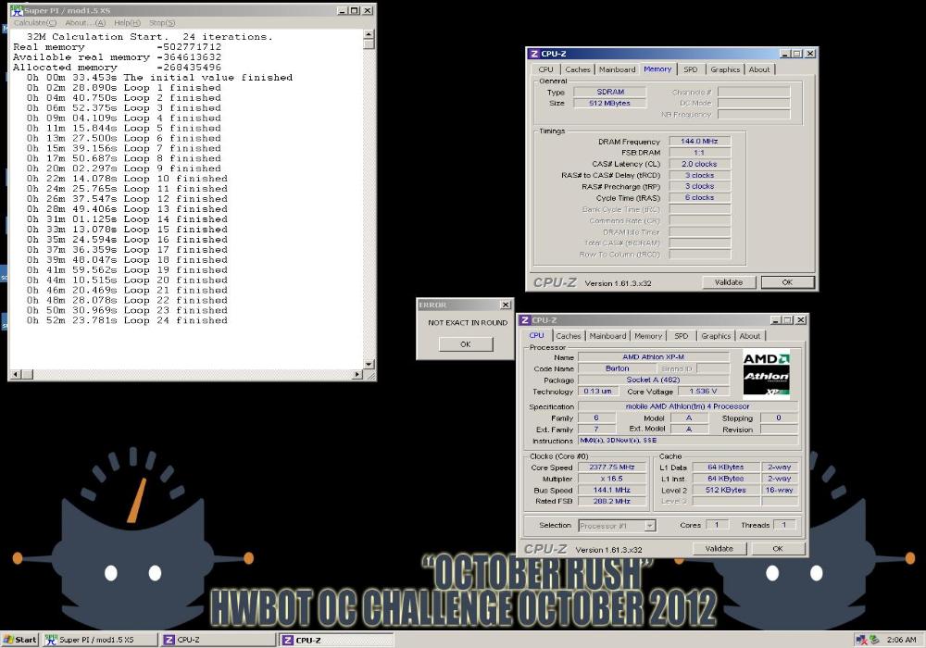Switch to SPD tab in lower CPU-Z window

pos(681,336)
